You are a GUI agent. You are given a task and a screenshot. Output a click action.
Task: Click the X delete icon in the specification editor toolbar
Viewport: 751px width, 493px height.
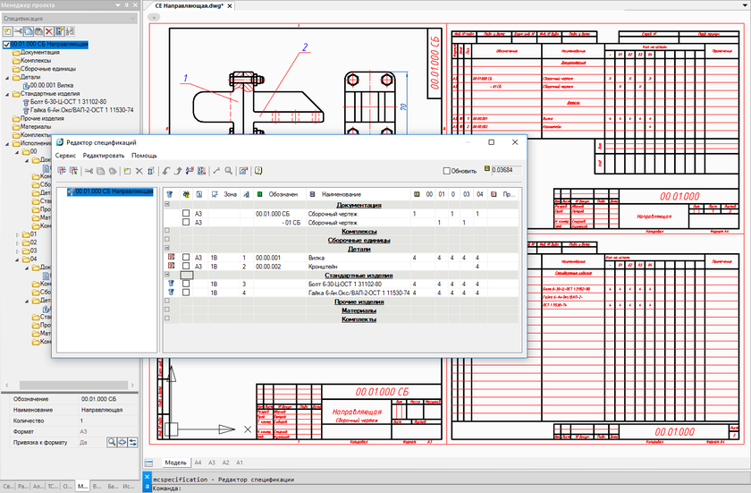[139, 170]
